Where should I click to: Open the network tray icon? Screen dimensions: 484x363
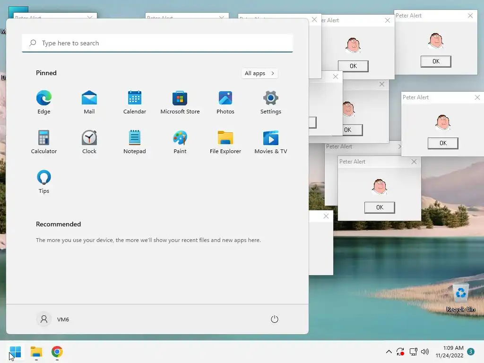[x=413, y=352]
